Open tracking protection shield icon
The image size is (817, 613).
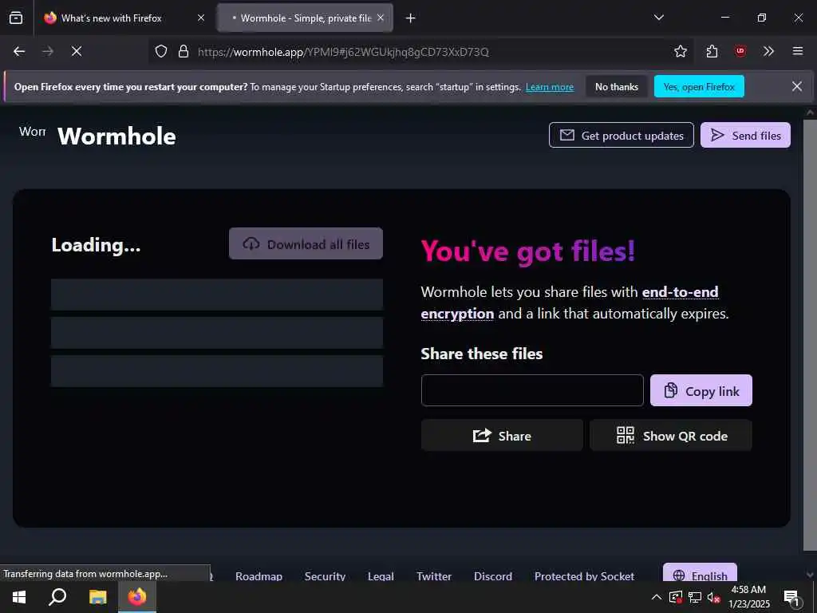161,51
